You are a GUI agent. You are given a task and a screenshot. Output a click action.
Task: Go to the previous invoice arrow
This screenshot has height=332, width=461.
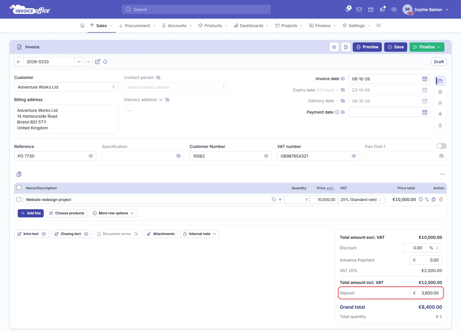(x=19, y=62)
